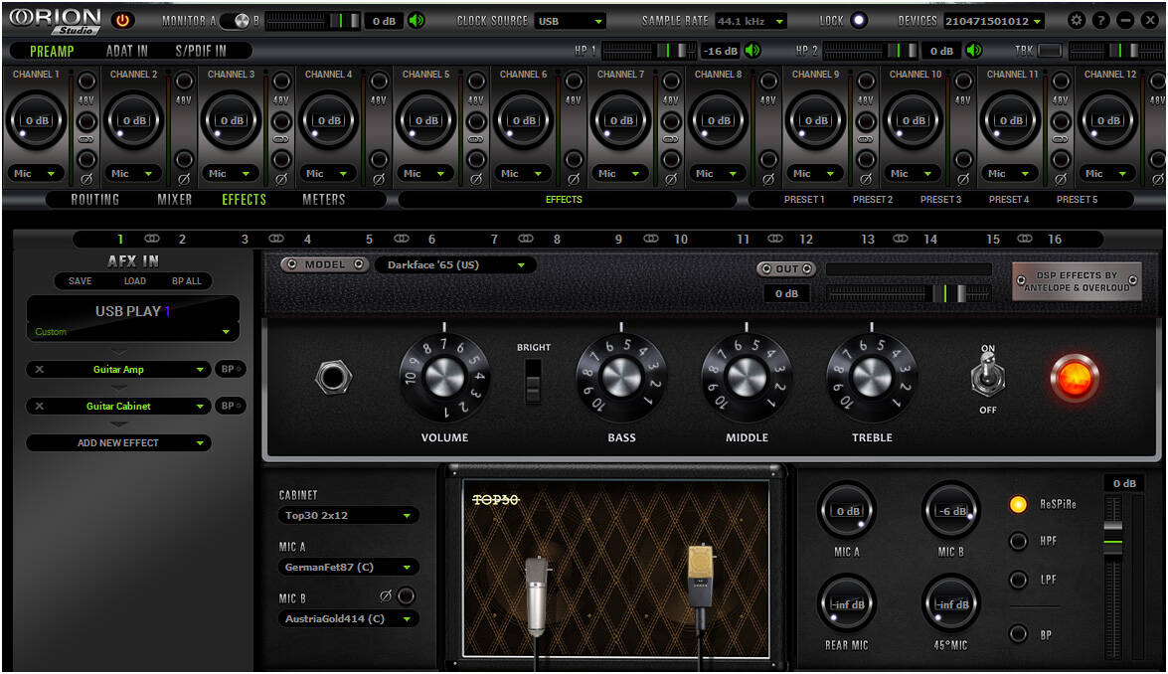The image size is (1168, 674).
Task: Invert Mic B phase icon
Action: (x=385, y=595)
